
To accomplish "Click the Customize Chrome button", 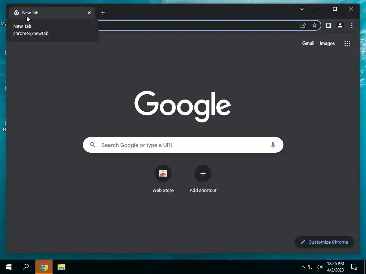I will 324,242.
